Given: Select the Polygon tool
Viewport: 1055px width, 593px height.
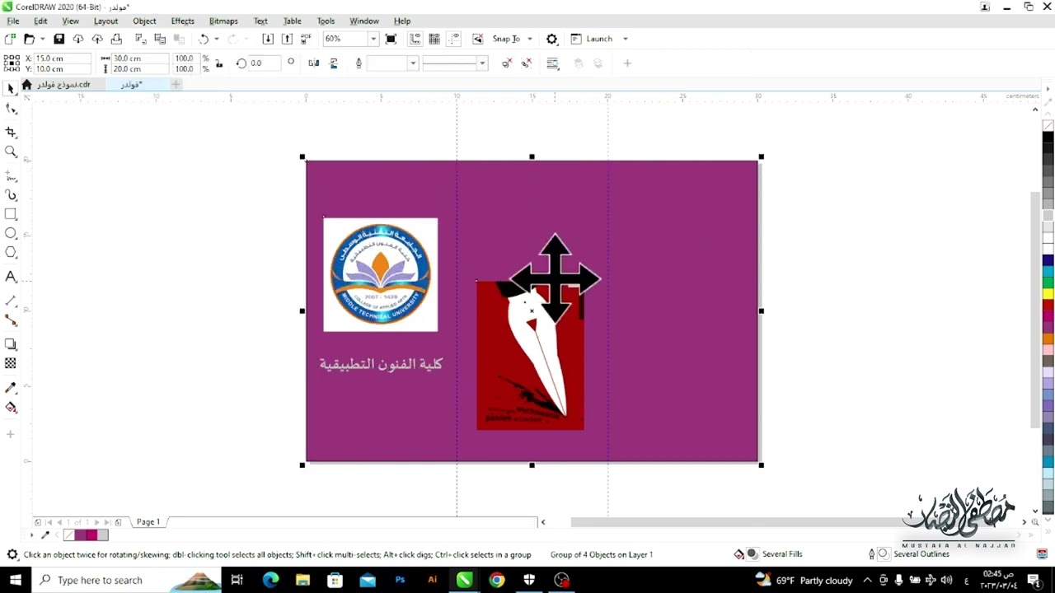Looking at the screenshot, I should (x=11, y=253).
